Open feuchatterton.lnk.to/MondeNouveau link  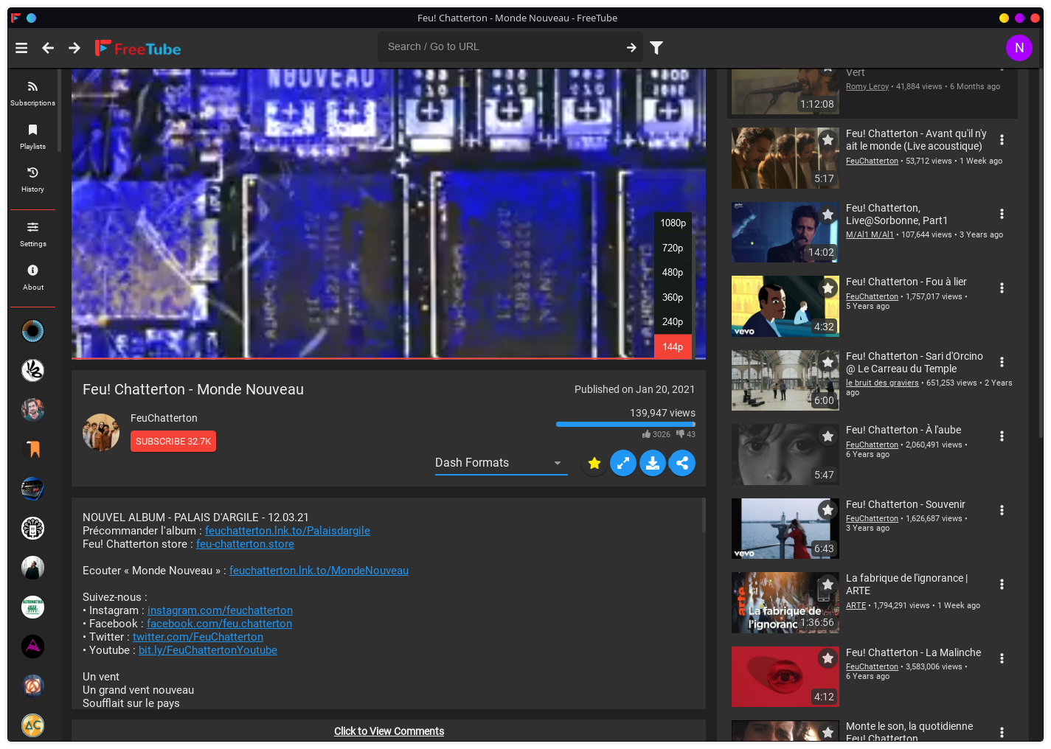tap(319, 571)
